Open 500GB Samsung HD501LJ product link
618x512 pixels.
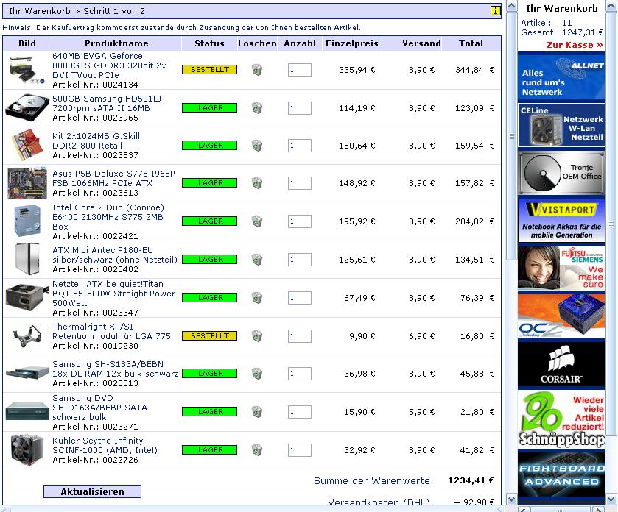107,103
